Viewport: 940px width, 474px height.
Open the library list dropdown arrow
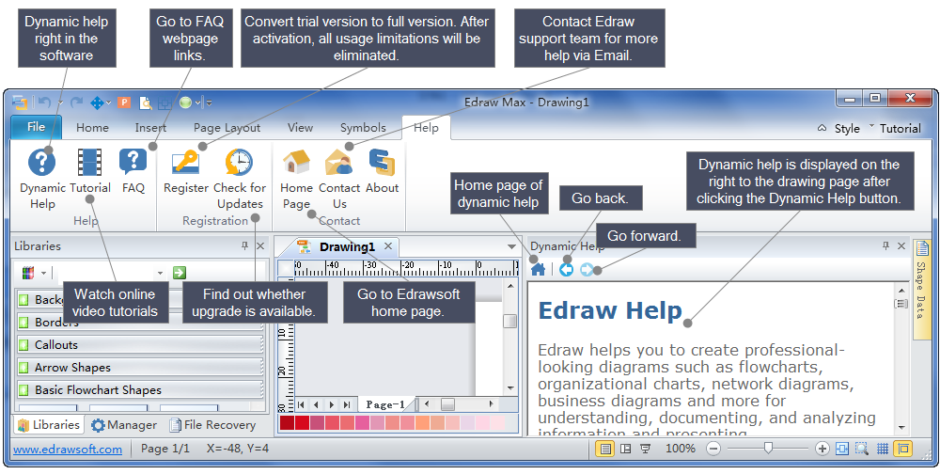[x=44, y=274]
